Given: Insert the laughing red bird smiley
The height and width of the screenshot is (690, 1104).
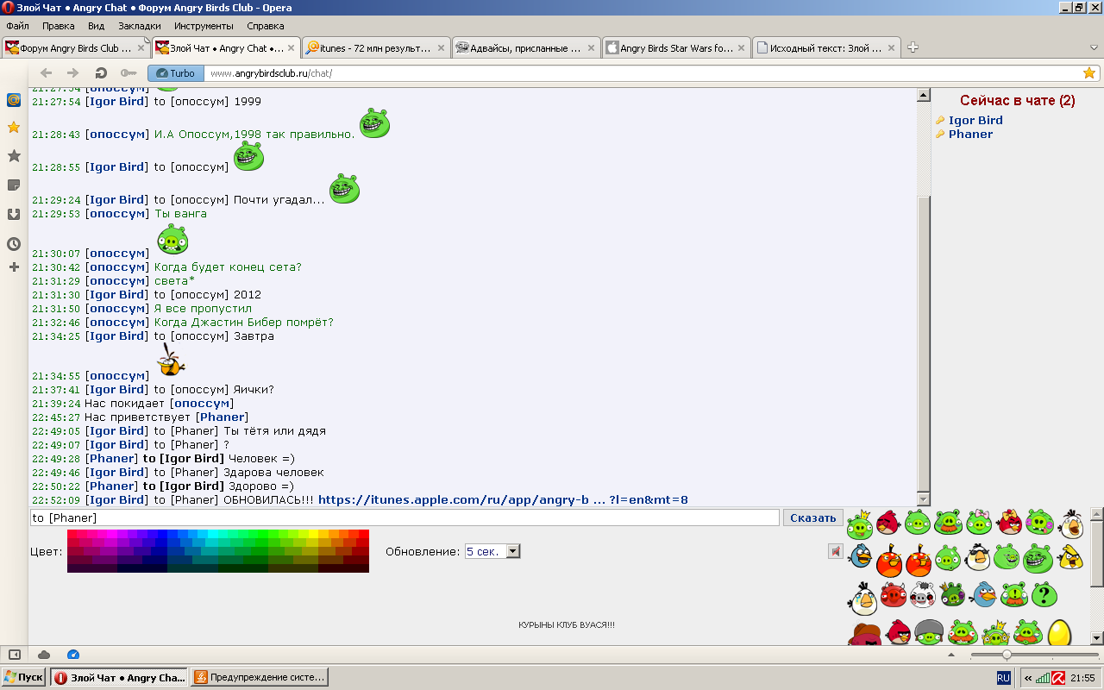Looking at the screenshot, I should coord(888,523).
